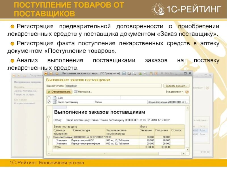Screen dimensions: 227x170
Task: Open Заказы поставщикам link in the background window
Action: tap(26, 91)
